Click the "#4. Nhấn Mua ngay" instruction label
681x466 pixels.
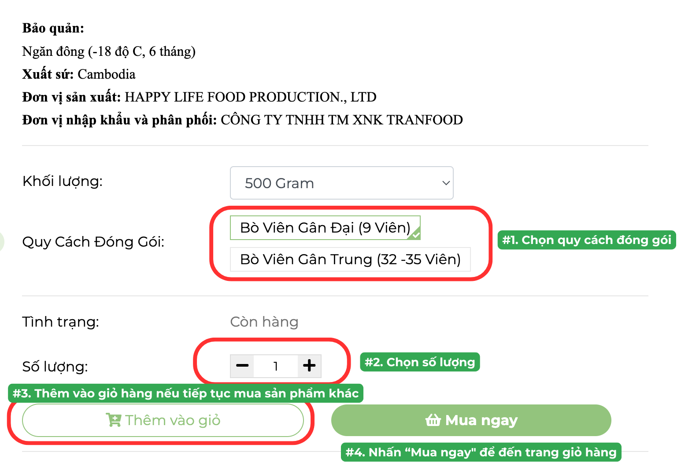click(481, 452)
